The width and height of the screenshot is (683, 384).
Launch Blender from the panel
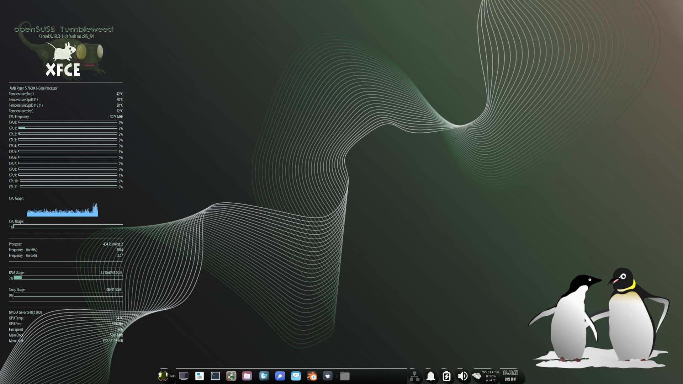[312, 376]
